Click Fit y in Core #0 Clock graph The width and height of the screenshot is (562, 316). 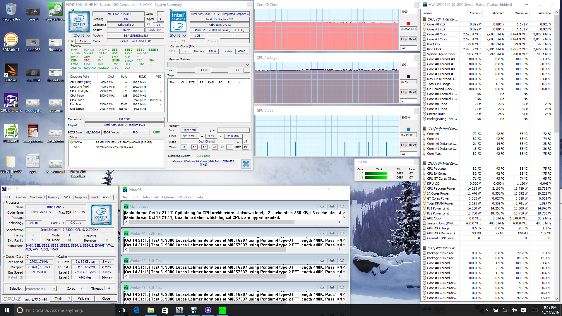404,39
